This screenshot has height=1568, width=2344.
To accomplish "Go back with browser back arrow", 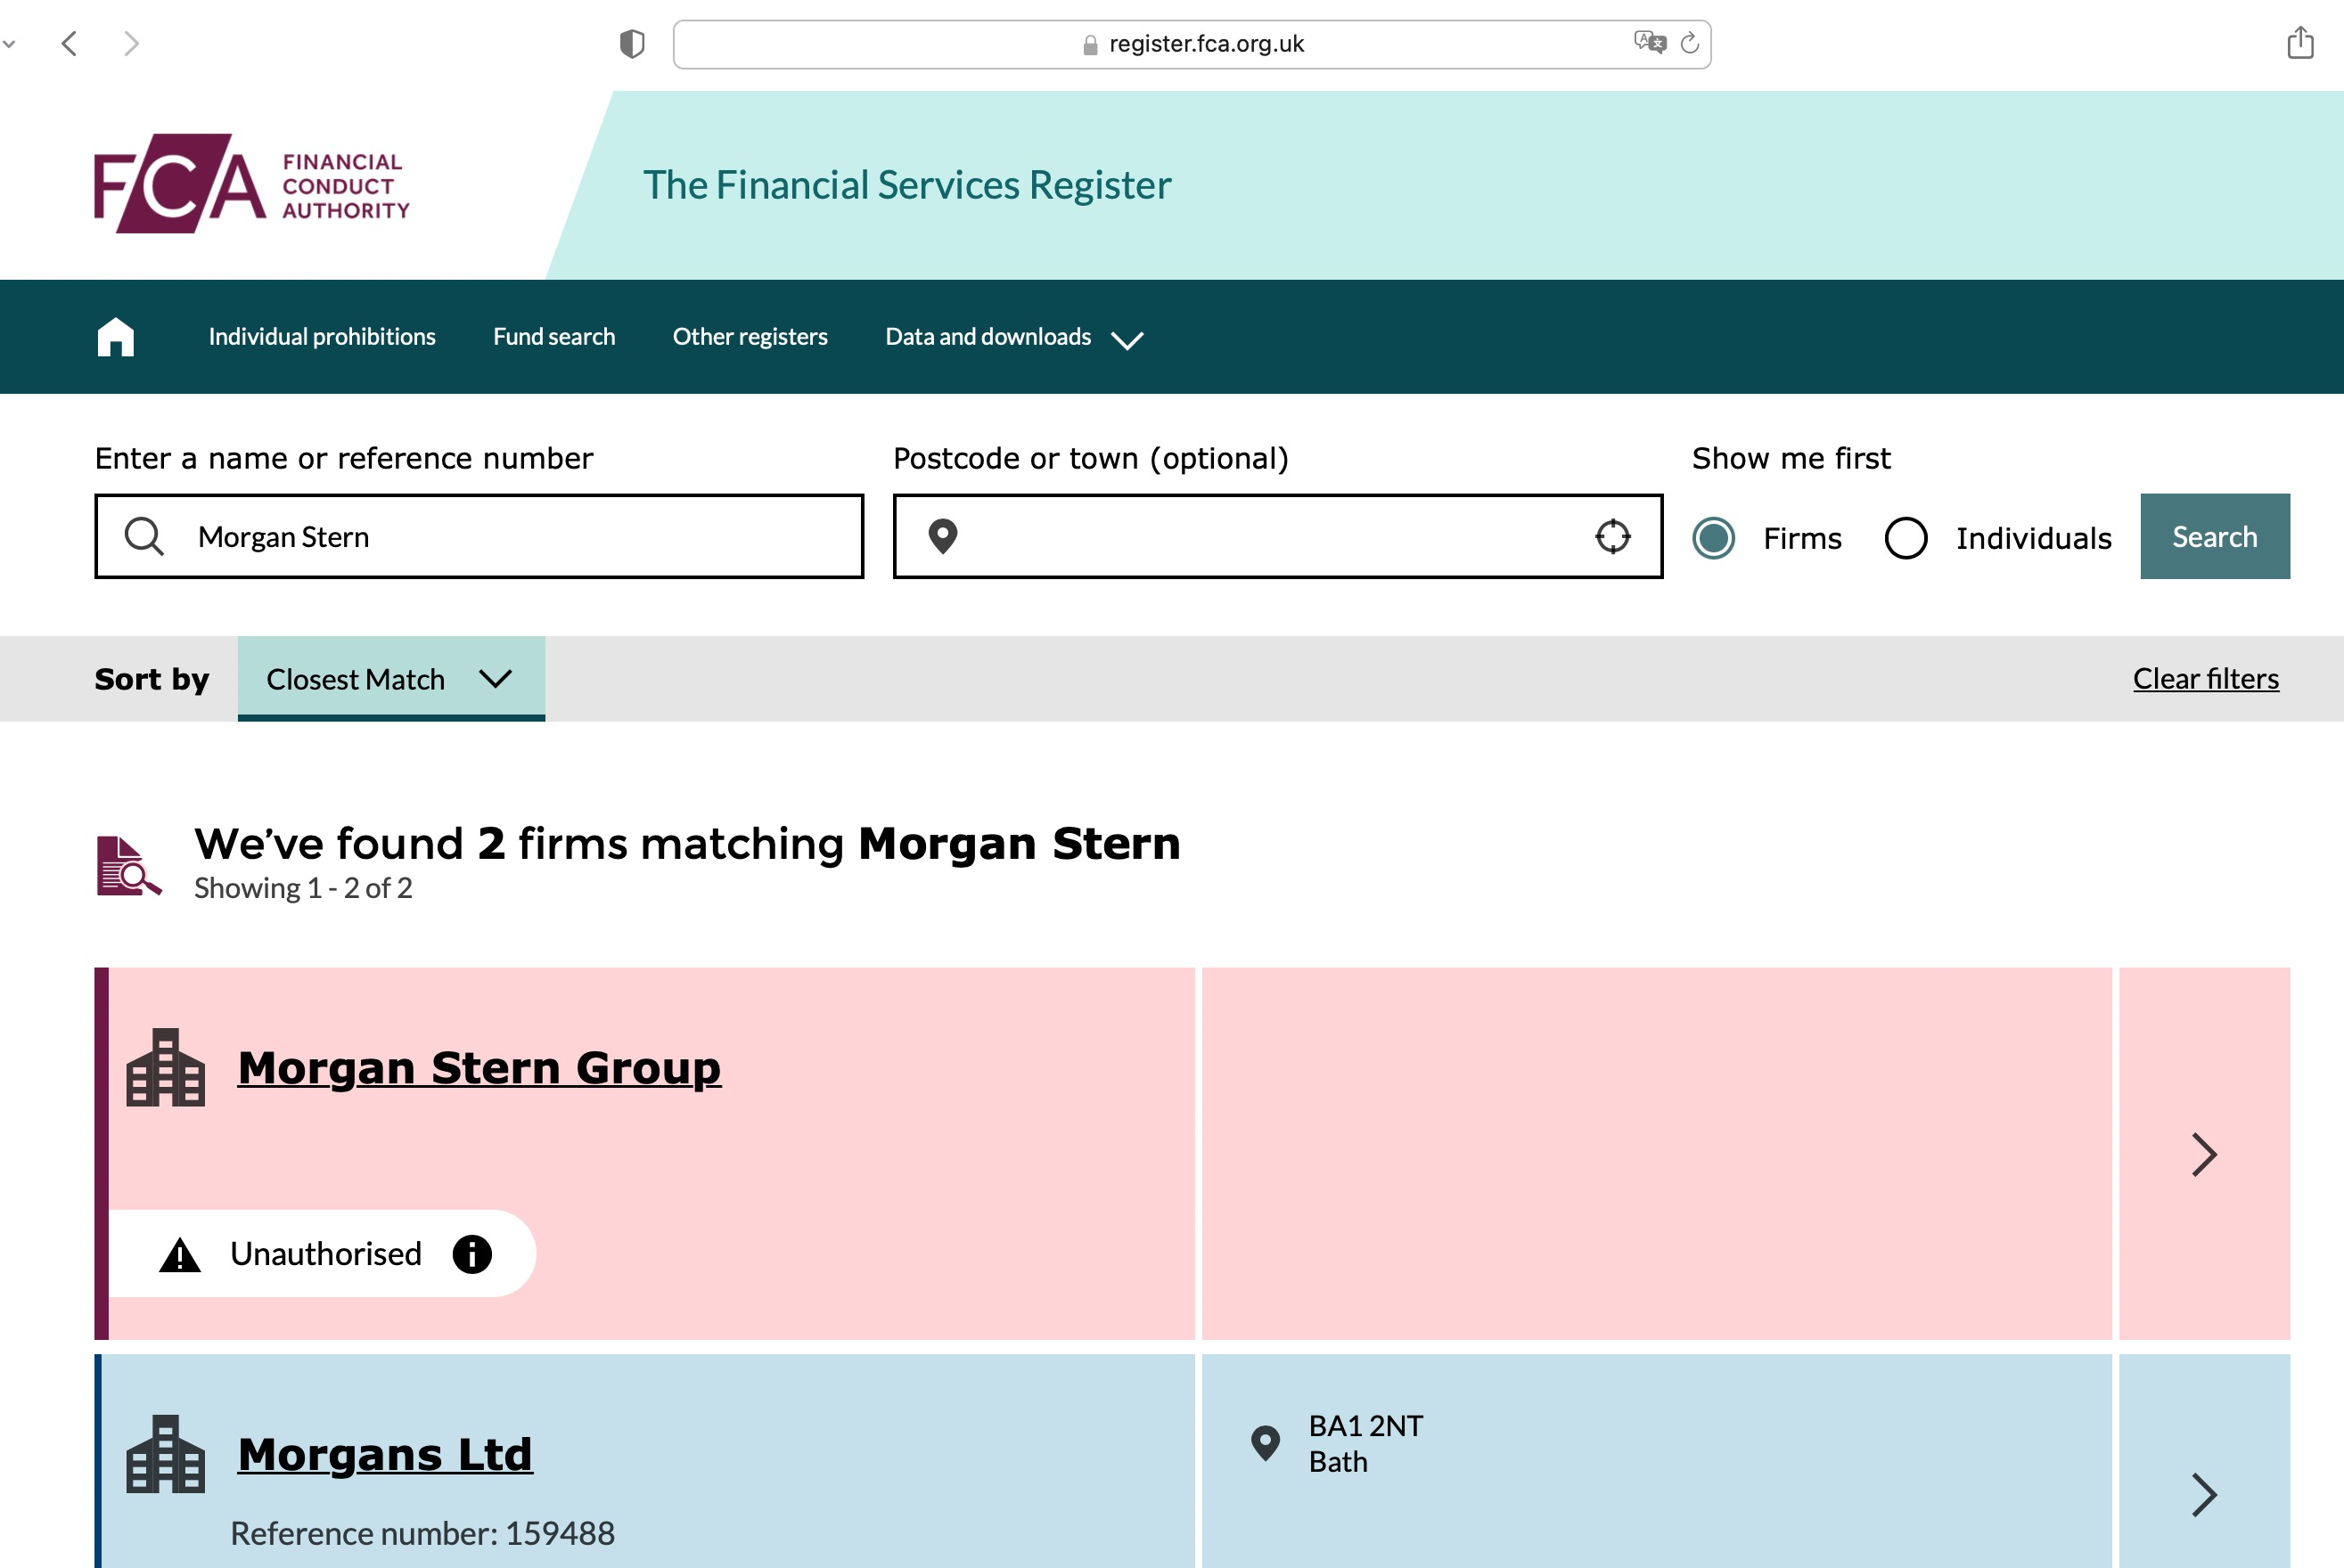I will (69, 43).
